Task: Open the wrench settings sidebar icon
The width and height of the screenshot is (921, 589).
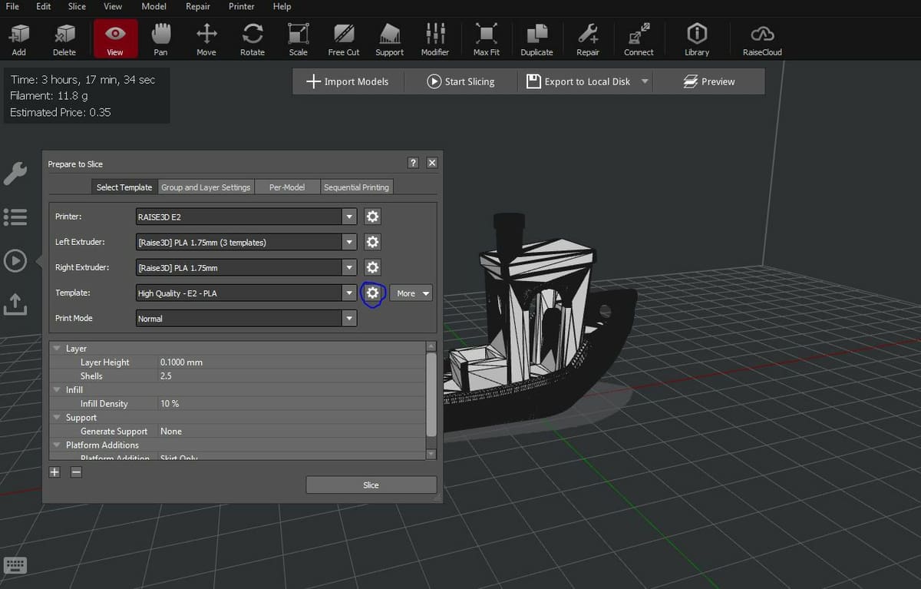Action: pyautogui.click(x=15, y=174)
